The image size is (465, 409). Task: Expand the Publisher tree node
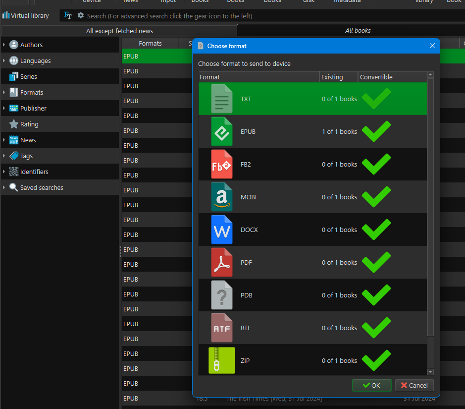tap(4, 108)
